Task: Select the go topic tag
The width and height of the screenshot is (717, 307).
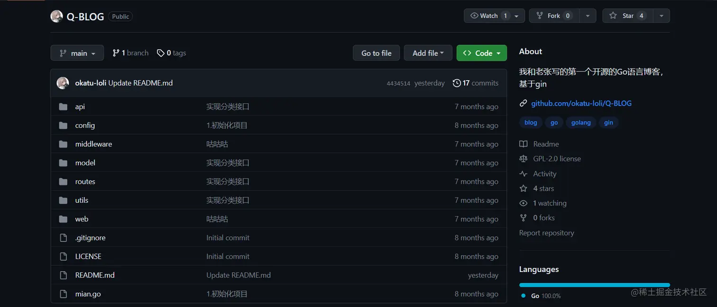Action: coord(554,123)
